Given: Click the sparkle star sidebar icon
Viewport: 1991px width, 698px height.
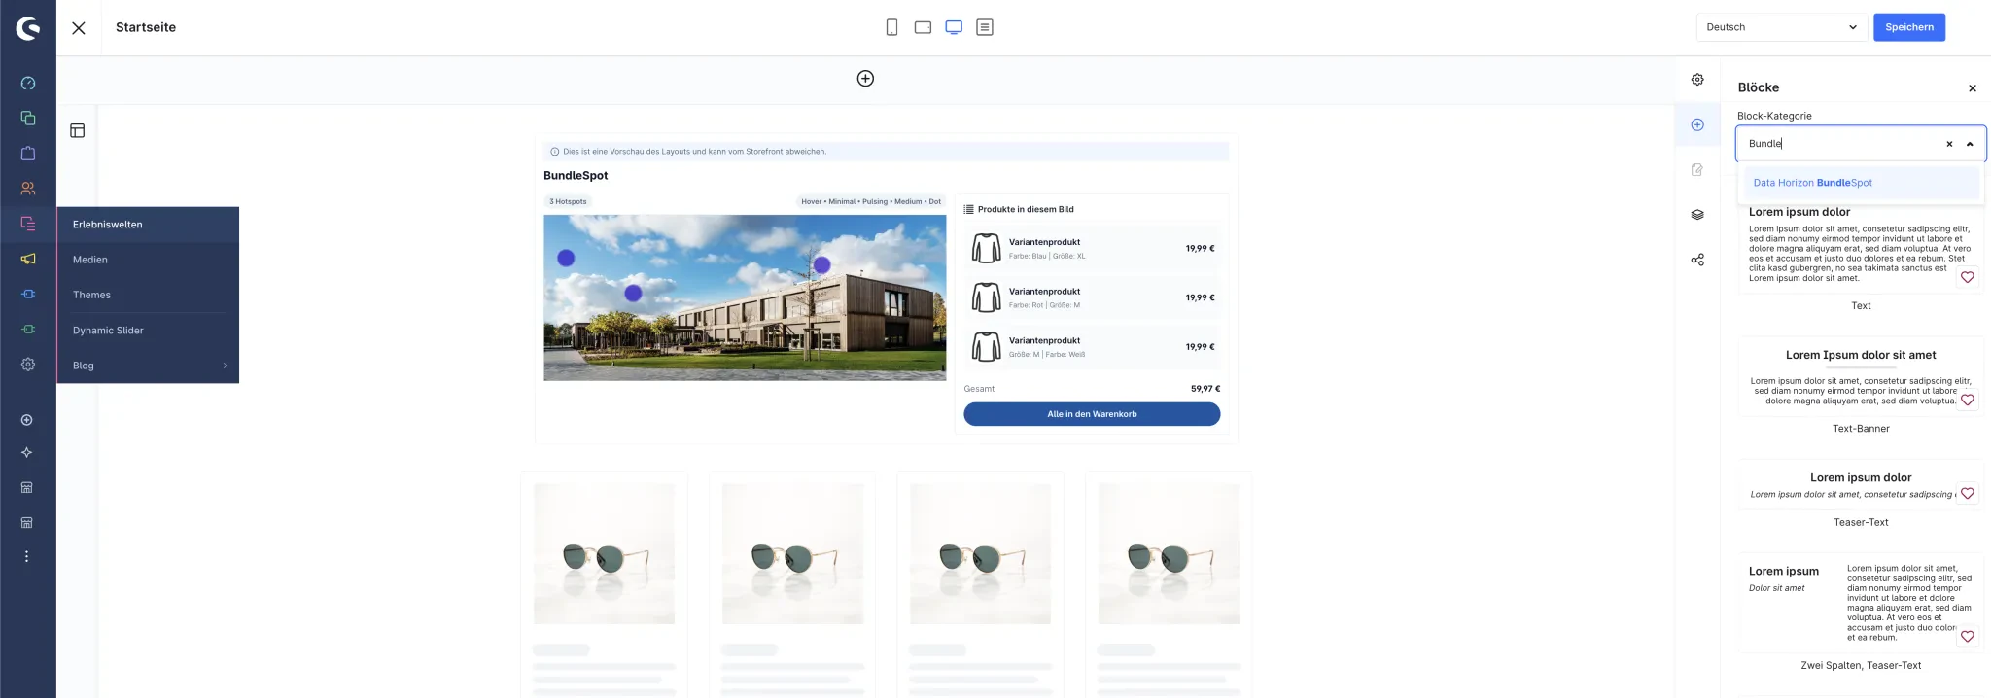Looking at the screenshot, I should (x=27, y=452).
